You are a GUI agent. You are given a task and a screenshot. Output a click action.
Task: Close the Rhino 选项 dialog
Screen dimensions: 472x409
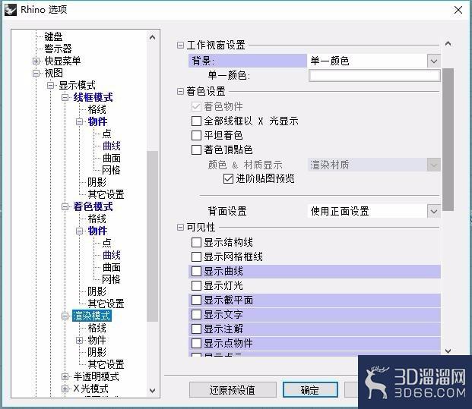click(458, 10)
